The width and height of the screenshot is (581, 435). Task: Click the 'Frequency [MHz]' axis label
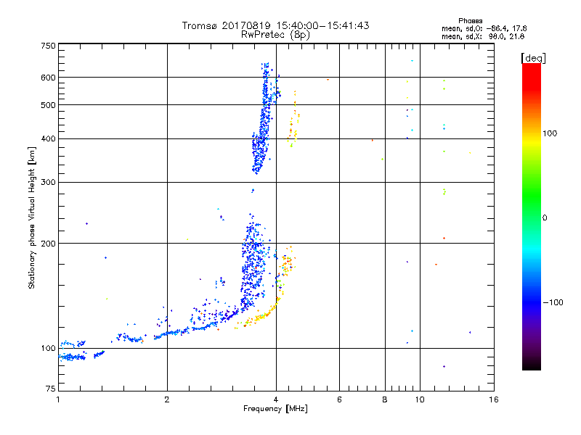pos(275,408)
